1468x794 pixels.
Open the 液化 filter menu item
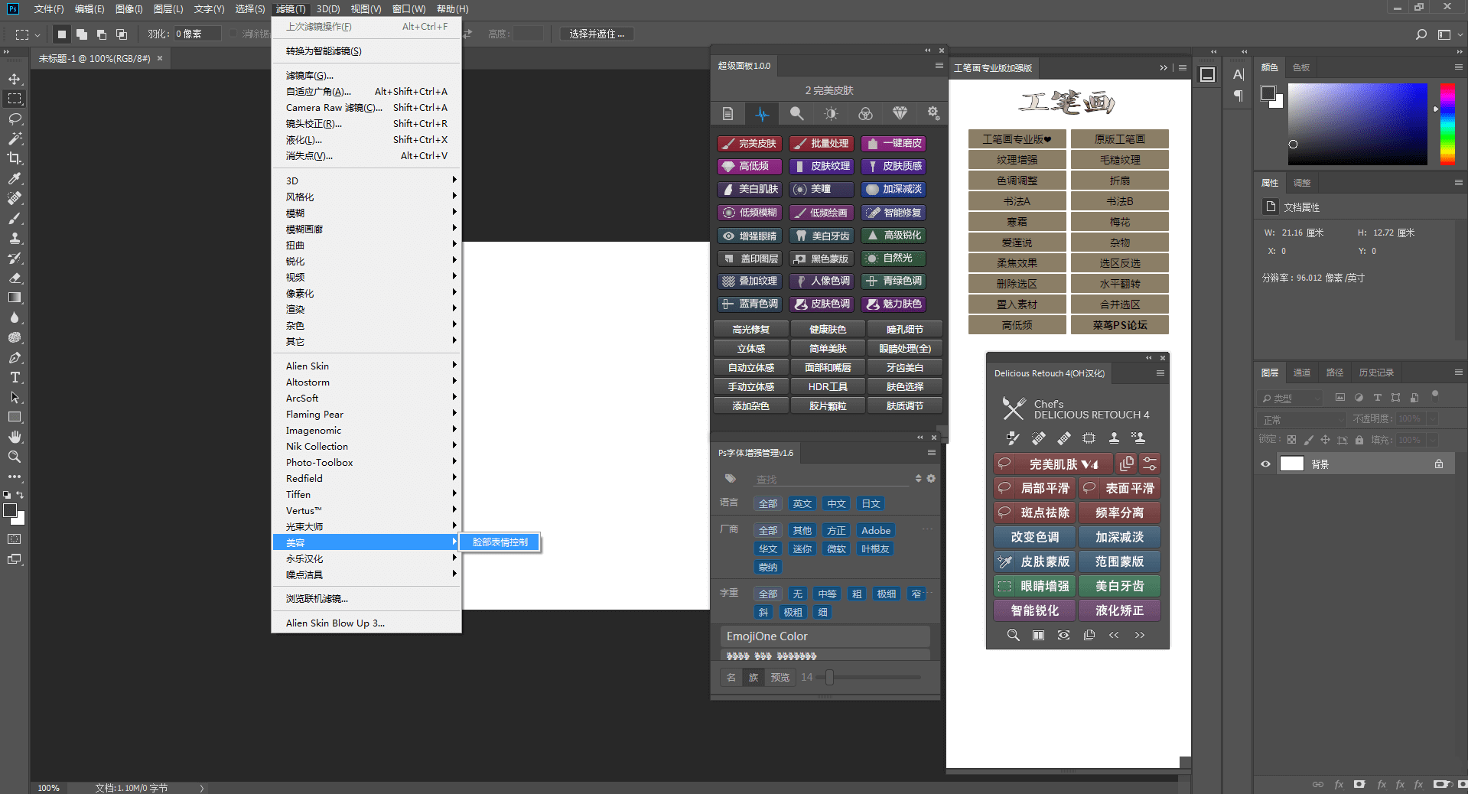click(x=304, y=140)
